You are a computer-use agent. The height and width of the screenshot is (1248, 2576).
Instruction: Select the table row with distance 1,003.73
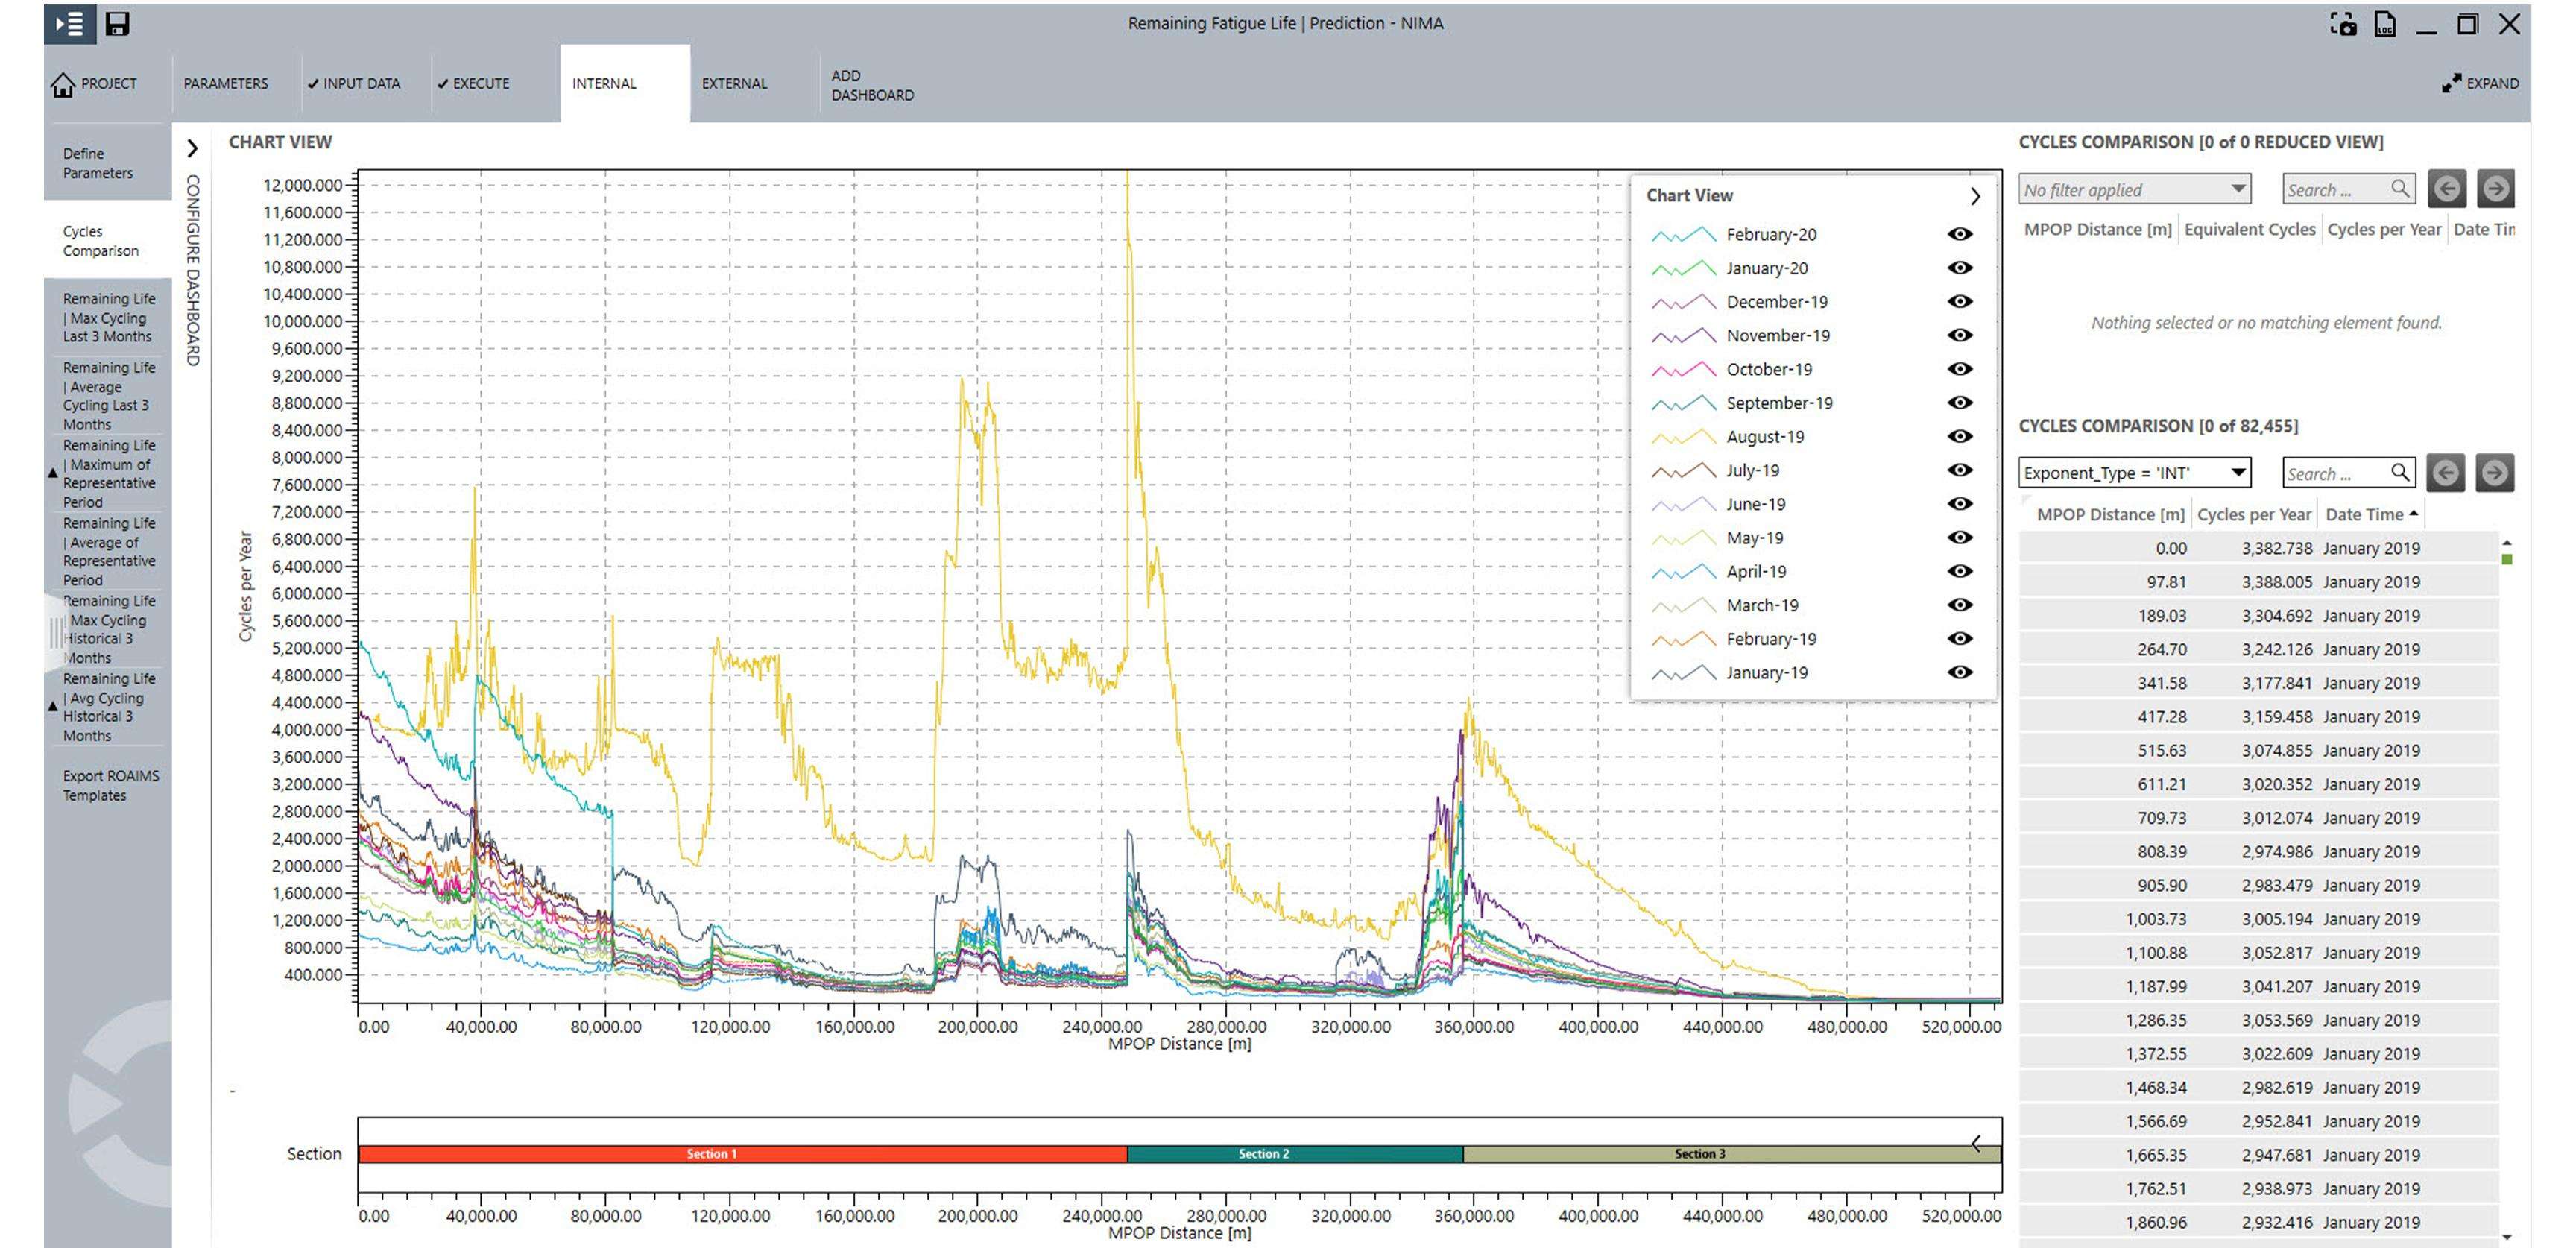[x=2258, y=919]
